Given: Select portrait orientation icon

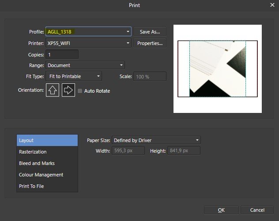Looking at the screenshot, I should coord(52,90).
